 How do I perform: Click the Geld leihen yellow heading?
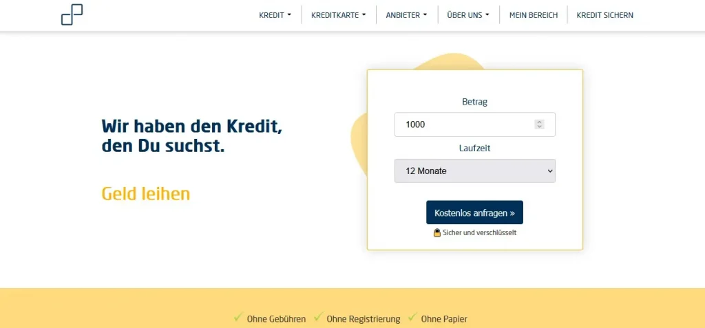tap(146, 194)
